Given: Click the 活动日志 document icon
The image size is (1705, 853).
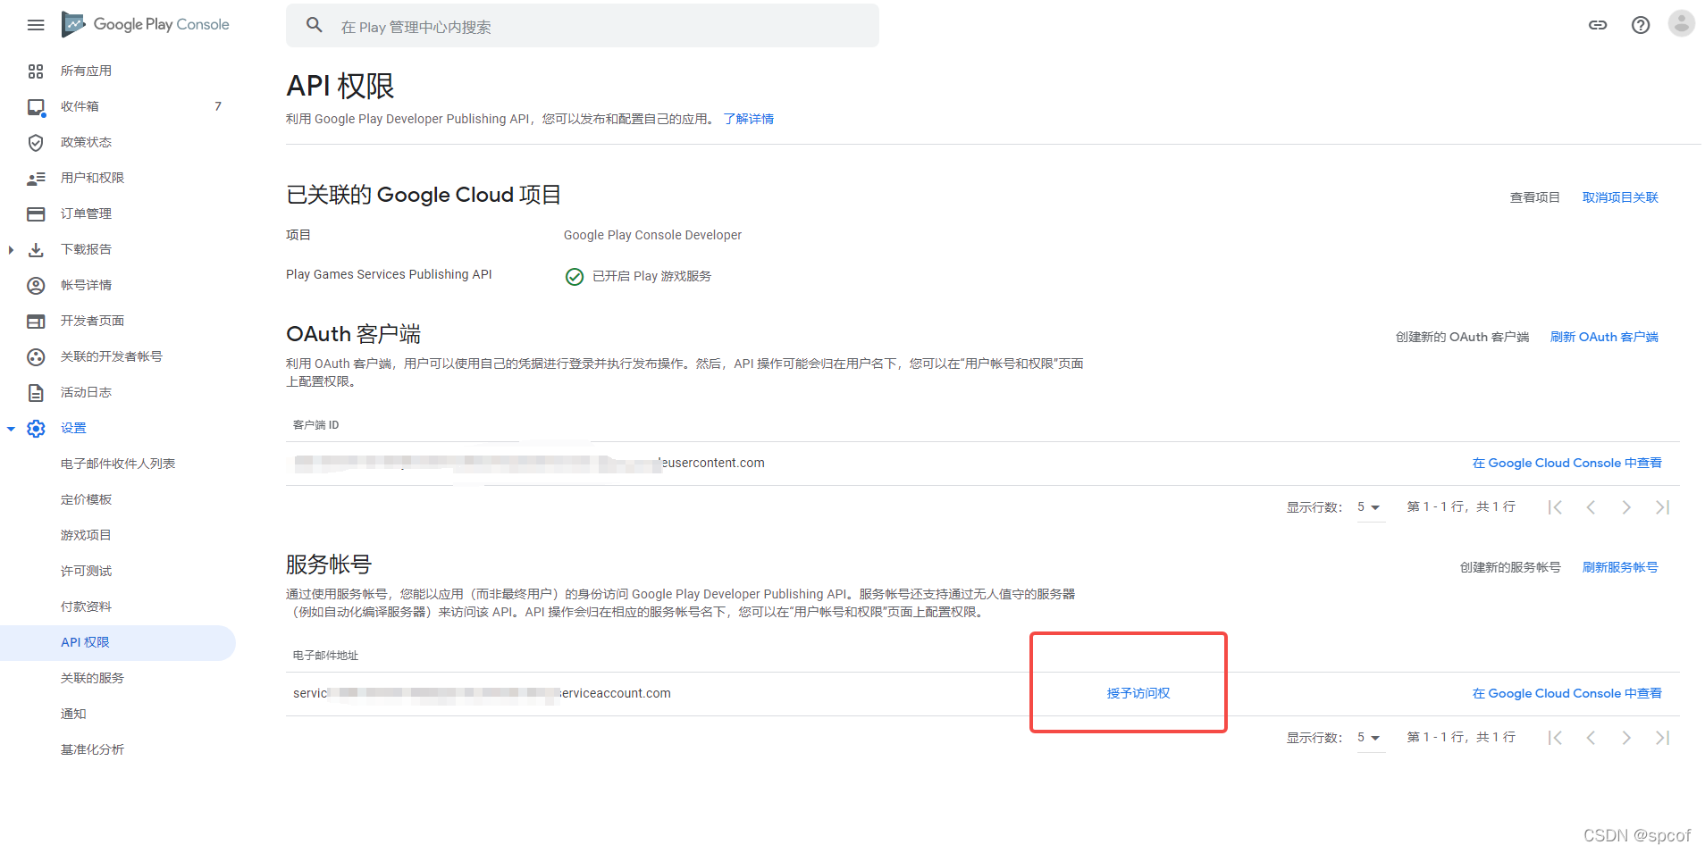Looking at the screenshot, I should [36, 393].
